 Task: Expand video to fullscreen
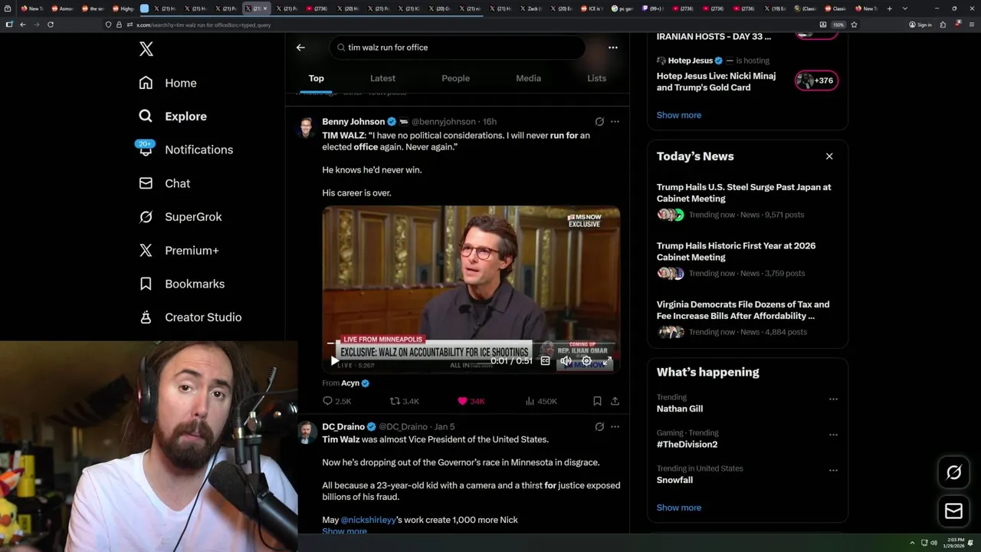tap(608, 360)
